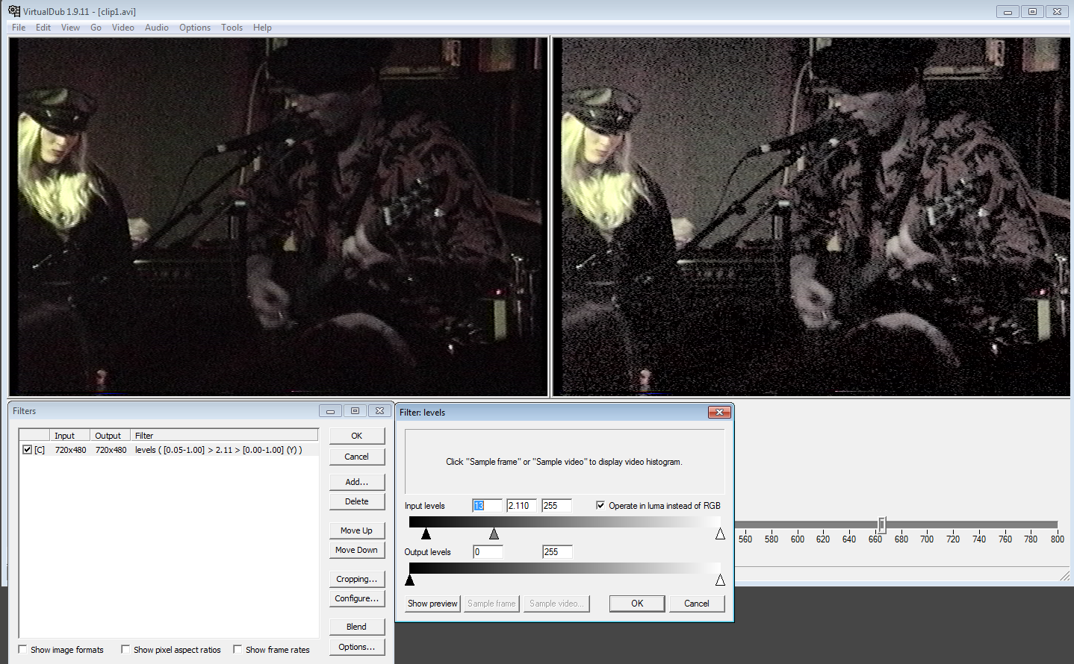
Task: Click OK in Filter: levels dialog
Action: tap(637, 604)
